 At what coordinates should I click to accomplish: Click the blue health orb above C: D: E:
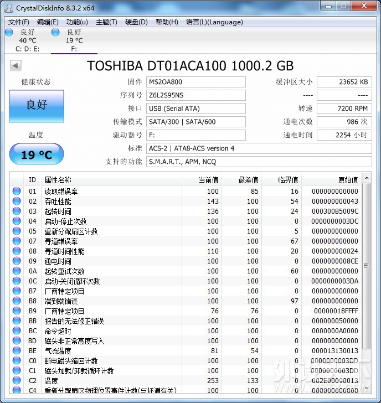pyautogui.click(x=9, y=32)
